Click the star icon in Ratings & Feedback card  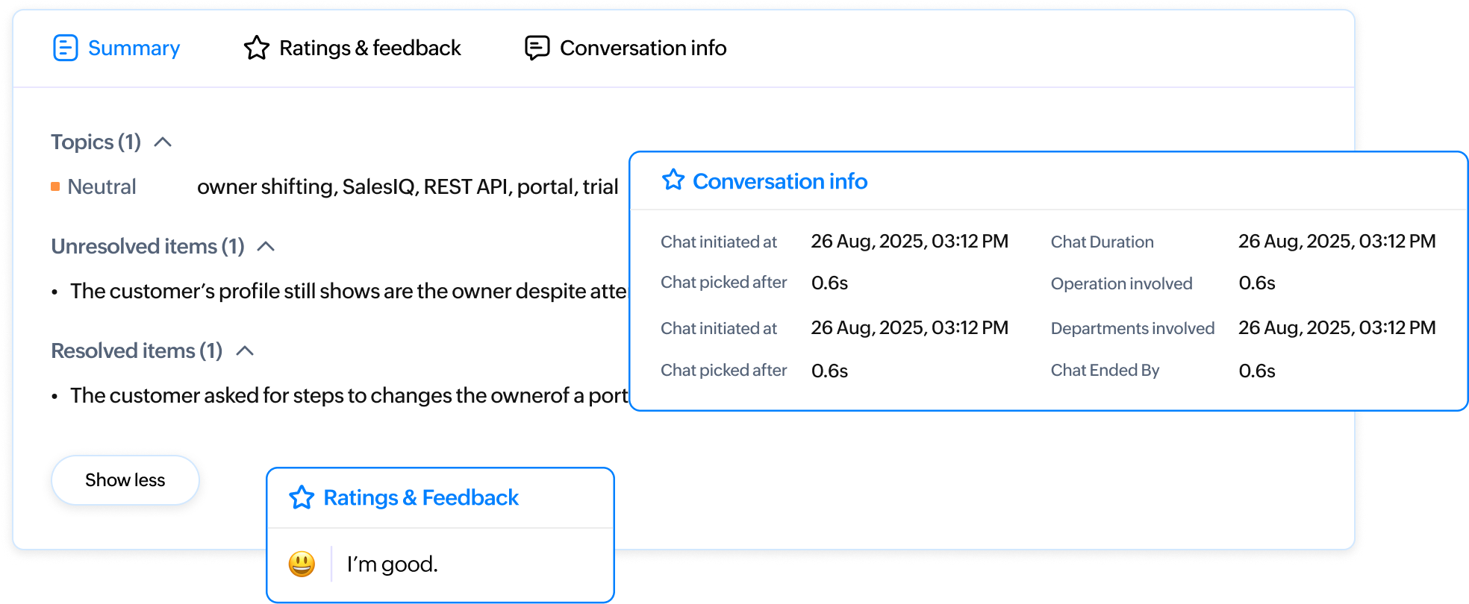[302, 497]
